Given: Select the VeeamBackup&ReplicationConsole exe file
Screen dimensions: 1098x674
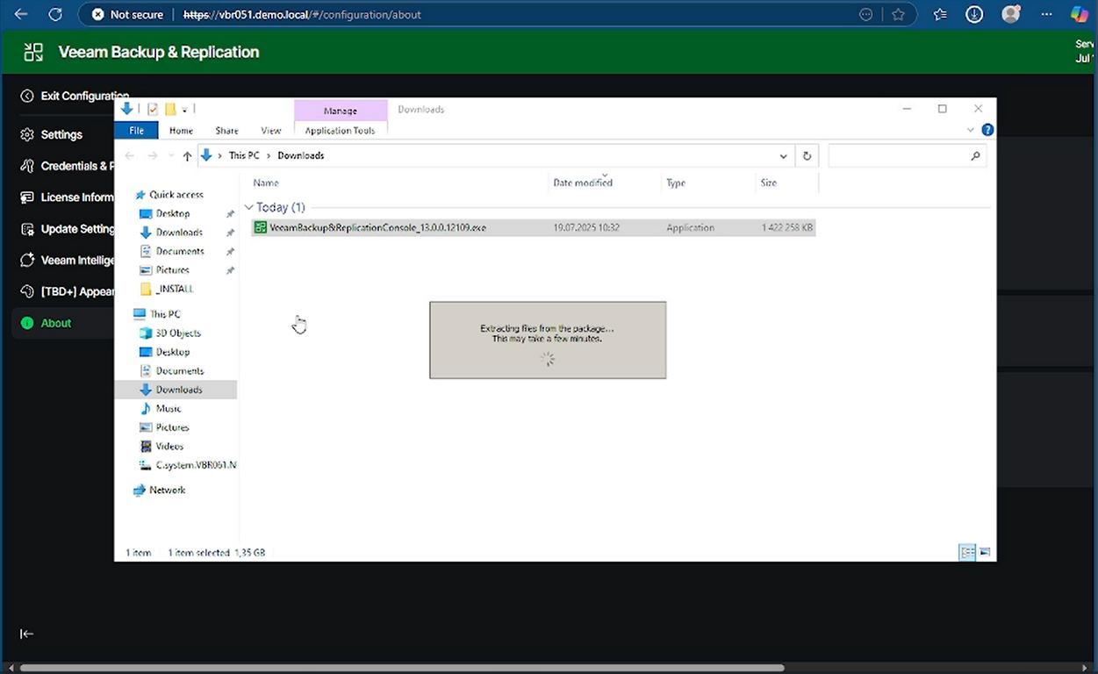Looking at the screenshot, I should 377,227.
